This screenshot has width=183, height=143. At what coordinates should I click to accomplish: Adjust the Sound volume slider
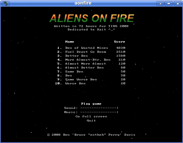(x=99, y=108)
